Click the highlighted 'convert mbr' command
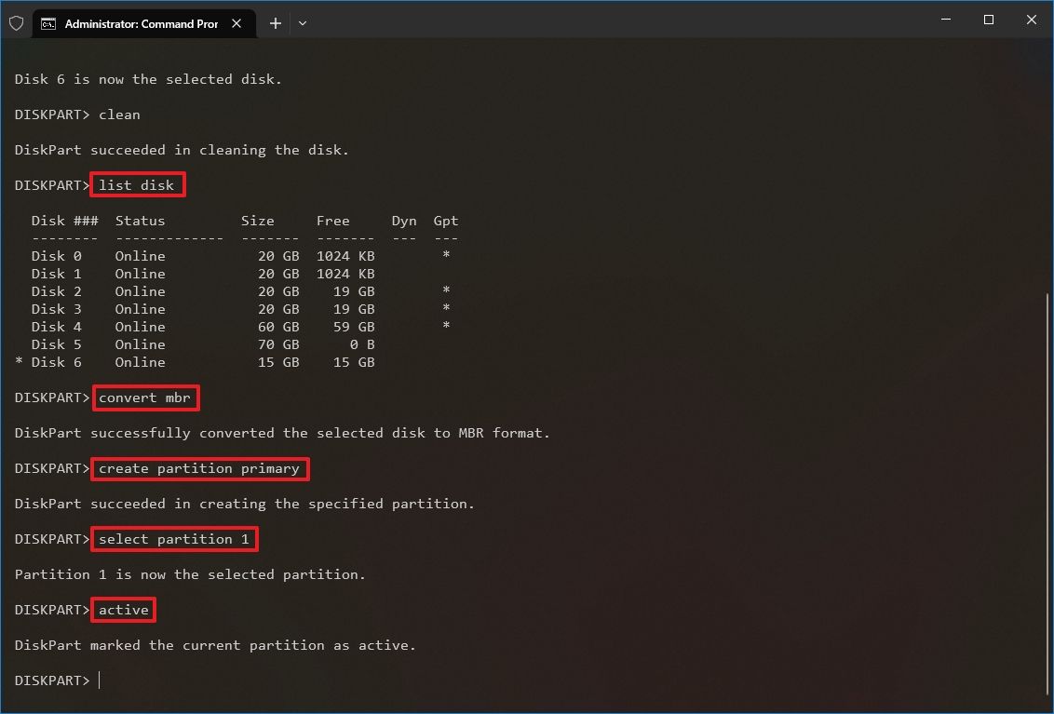The image size is (1054, 714). point(145,397)
